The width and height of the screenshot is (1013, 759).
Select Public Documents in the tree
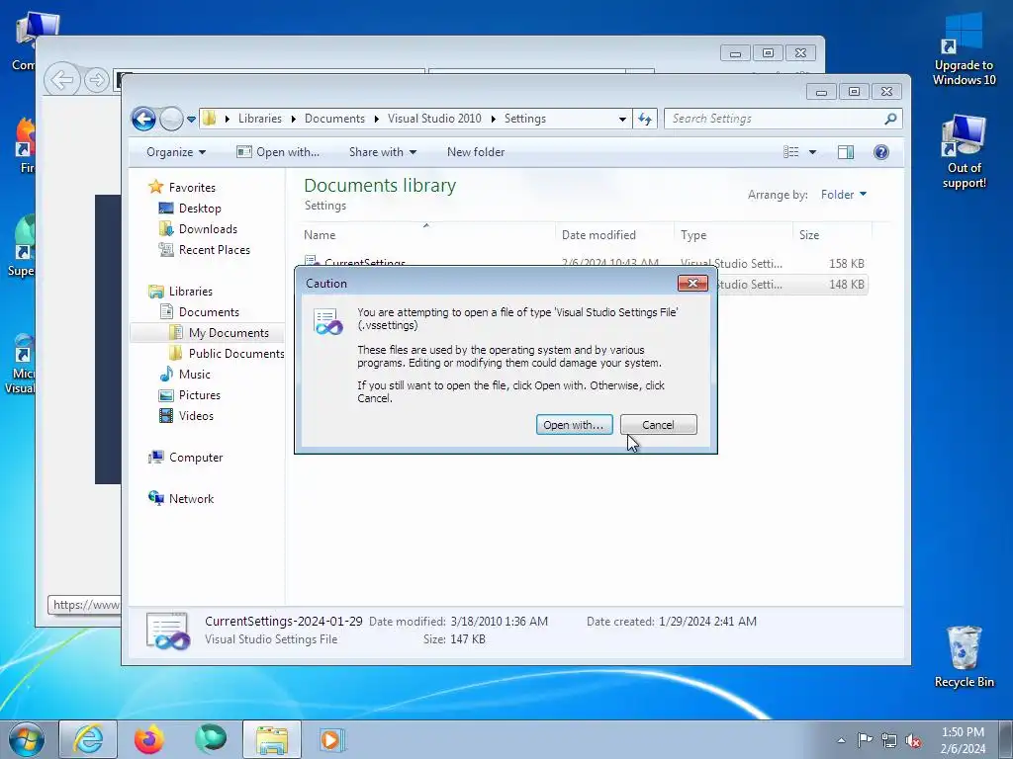pyautogui.click(x=236, y=354)
